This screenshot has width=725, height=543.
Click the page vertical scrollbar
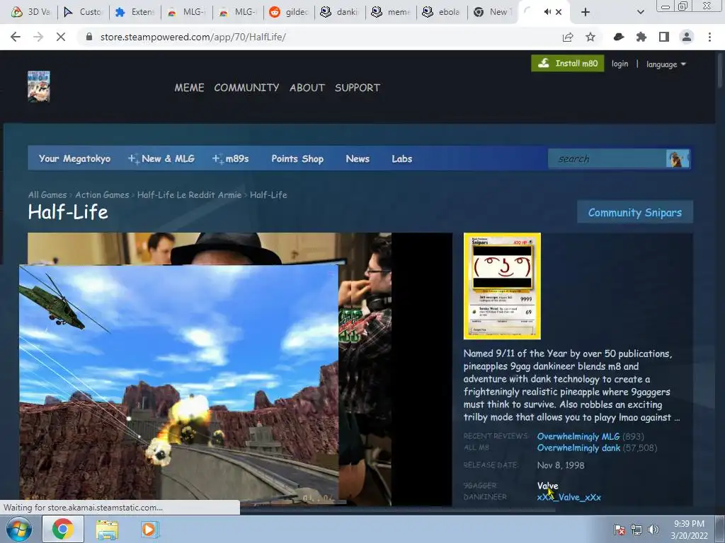(720, 70)
